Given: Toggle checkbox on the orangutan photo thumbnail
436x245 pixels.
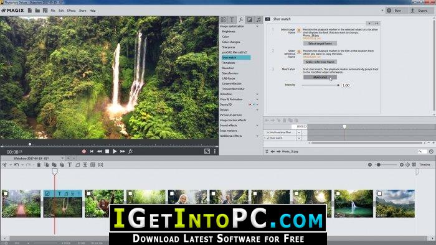Looking at the screenshot, I should pos(88,193).
